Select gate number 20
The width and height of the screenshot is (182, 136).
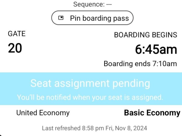click(15, 48)
